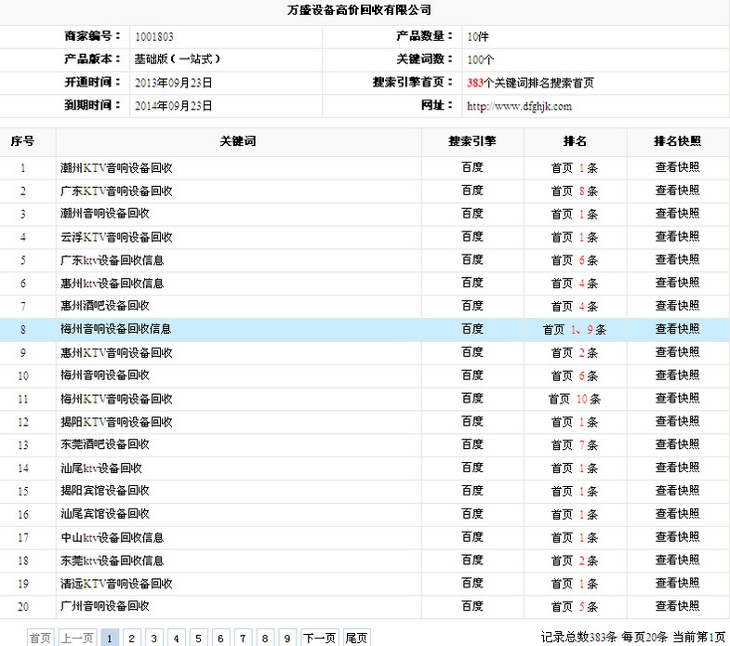This screenshot has height=646, width=730.
Task: View snapshot for 广东KTV音响设备回收 row
Action: 677,191
